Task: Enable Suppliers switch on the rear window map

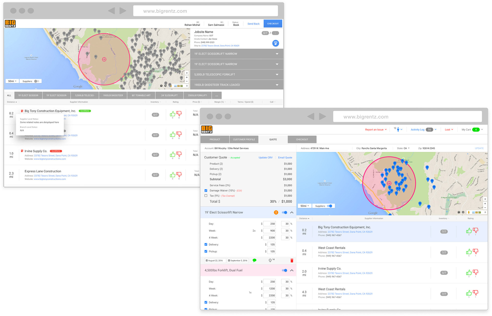Action: pyautogui.click(x=37, y=81)
